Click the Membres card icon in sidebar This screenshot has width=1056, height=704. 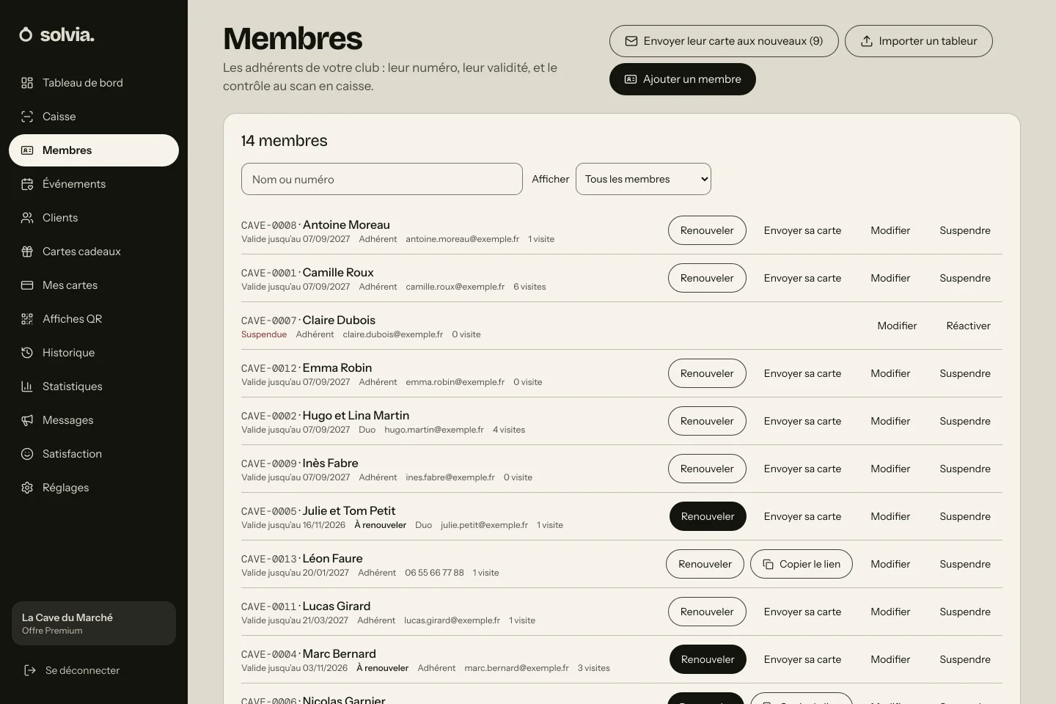pyautogui.click(x=27, y=150)
